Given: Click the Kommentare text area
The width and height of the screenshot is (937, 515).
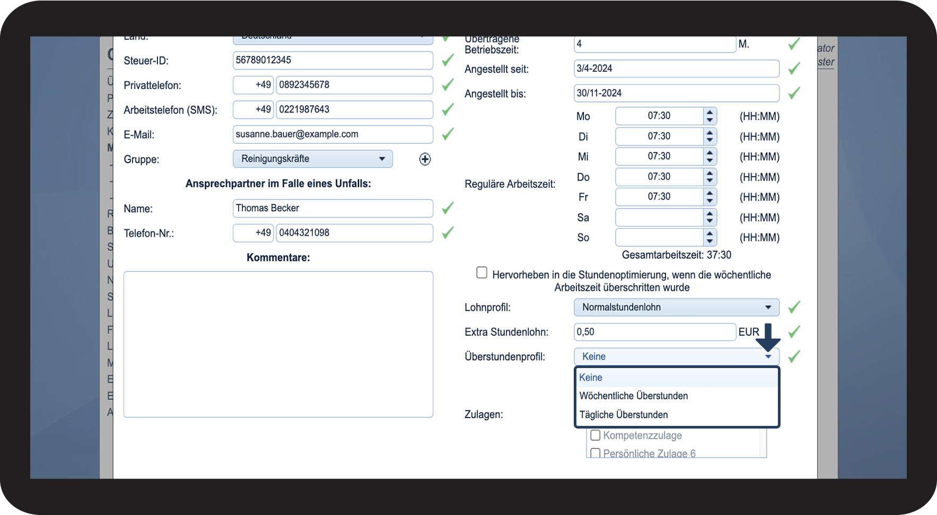Looking at the screenshot, I should click(278, 345).
